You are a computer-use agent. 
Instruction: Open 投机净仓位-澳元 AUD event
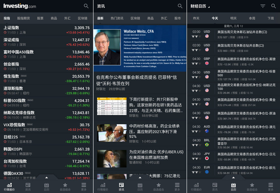[x=234, y=129]
